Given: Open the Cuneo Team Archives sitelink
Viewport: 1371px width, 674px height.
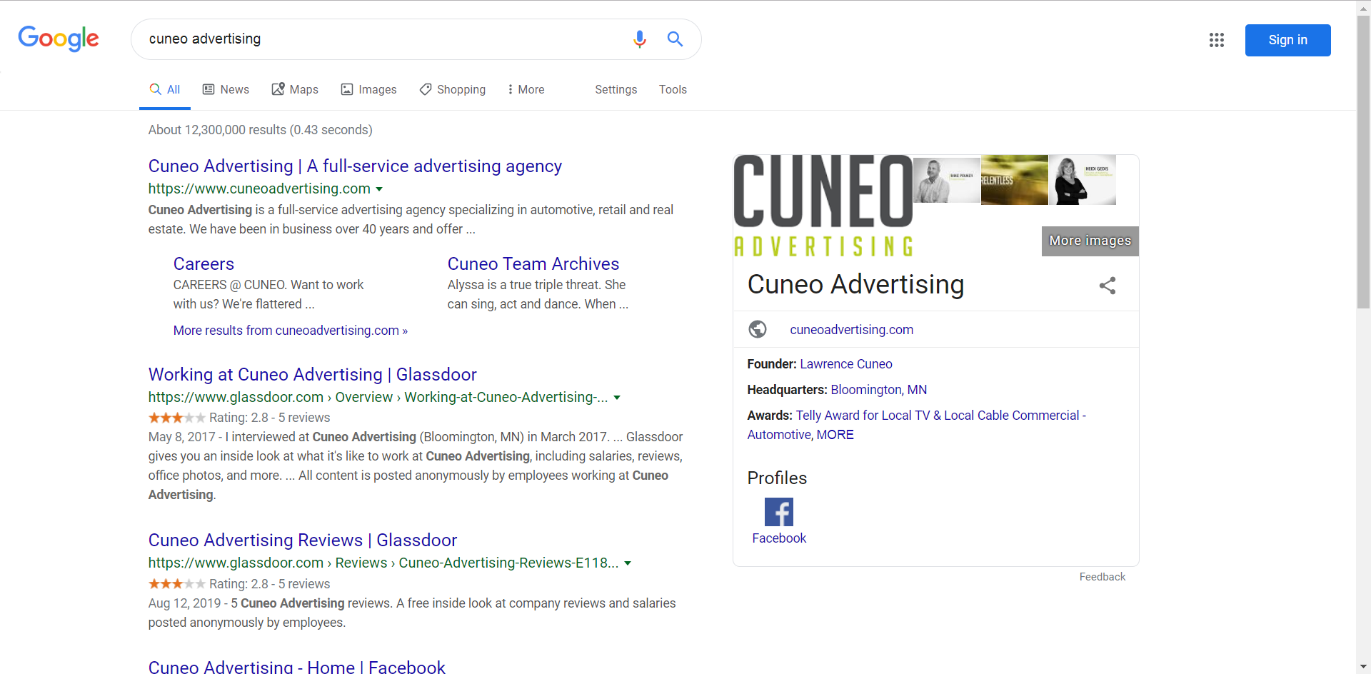Looking at the screenshot, I should (x=533, y=264).
